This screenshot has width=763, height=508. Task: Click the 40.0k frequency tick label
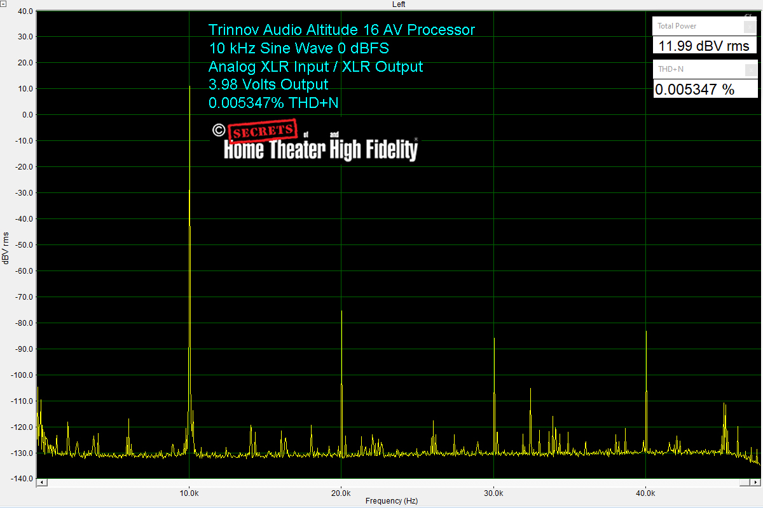pyautogui.click(x=645, y=492)
